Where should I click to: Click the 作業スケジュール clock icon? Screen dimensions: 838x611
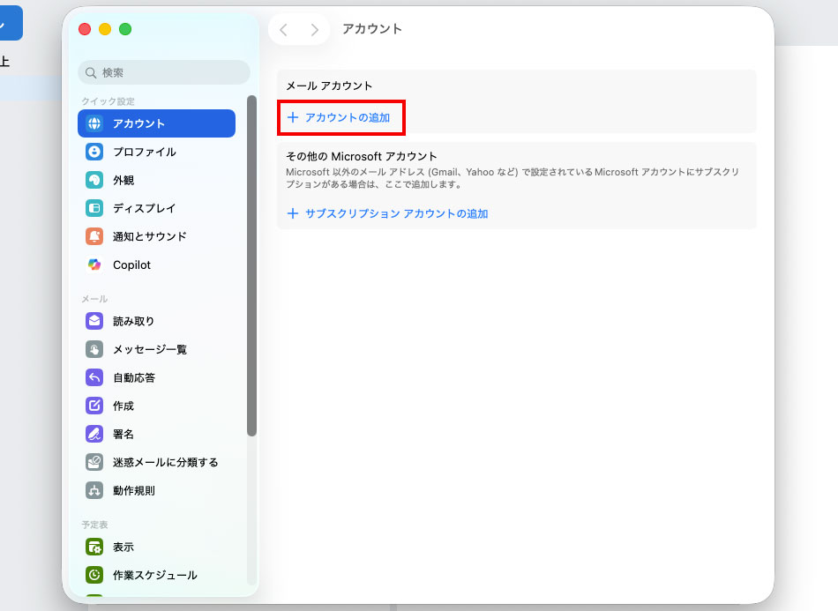94,575
